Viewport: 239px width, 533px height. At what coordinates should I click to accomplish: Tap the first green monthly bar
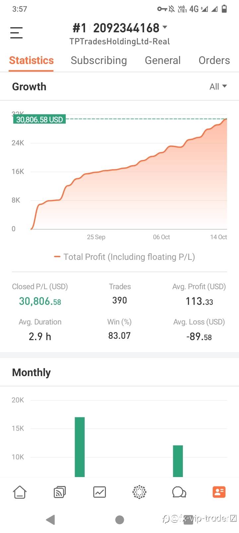[x=80, y=446]
